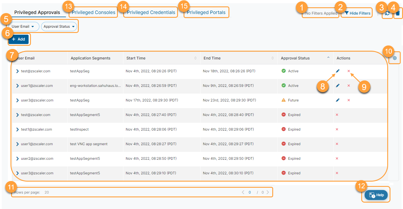Remove the expired test VNC app segment approval
The image size is (403, 209).
[x=337, y=144]
